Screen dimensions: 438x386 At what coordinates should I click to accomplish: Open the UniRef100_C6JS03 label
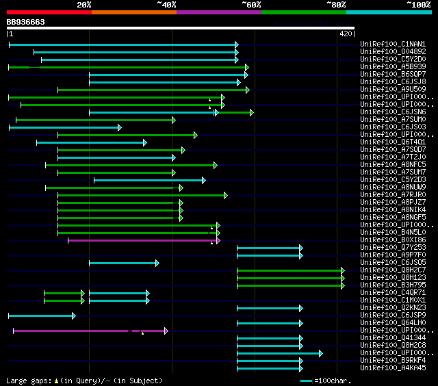tap(393, 127)
